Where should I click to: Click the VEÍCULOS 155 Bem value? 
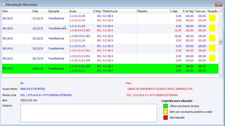pyautogui.click(x=29, y=100)
